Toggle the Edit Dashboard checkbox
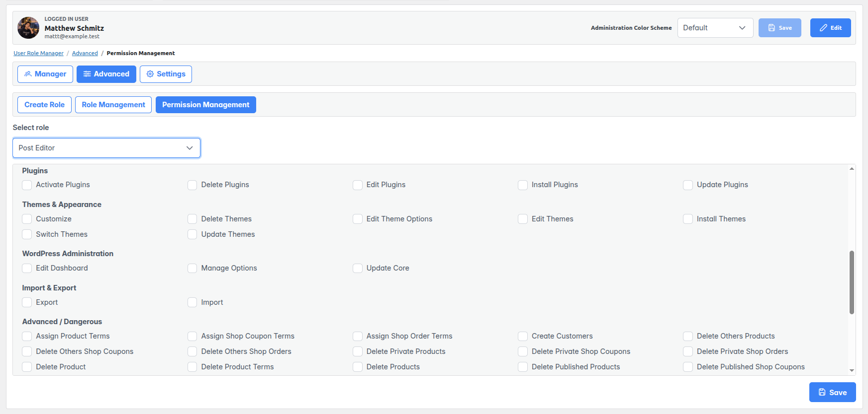The image size is (868, 414). coord(27,269)
